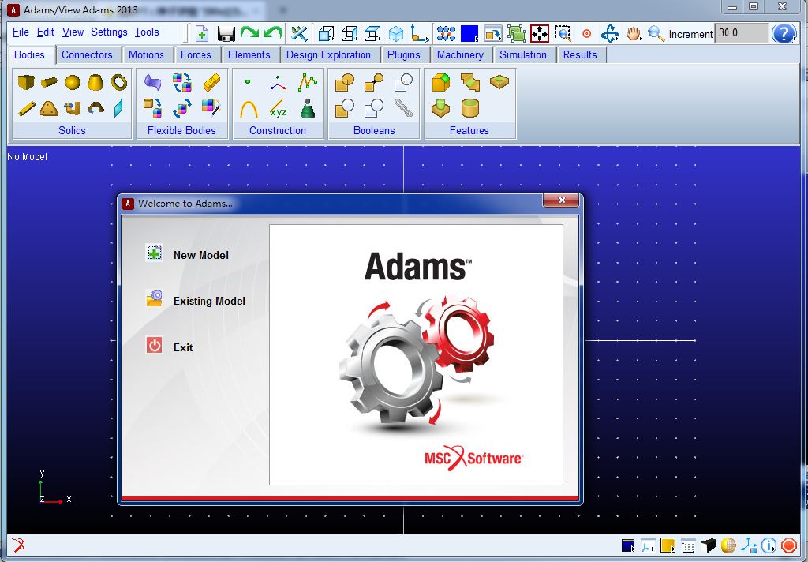
Task: Click the blue rotate view icon
Action: click(610, 34)
